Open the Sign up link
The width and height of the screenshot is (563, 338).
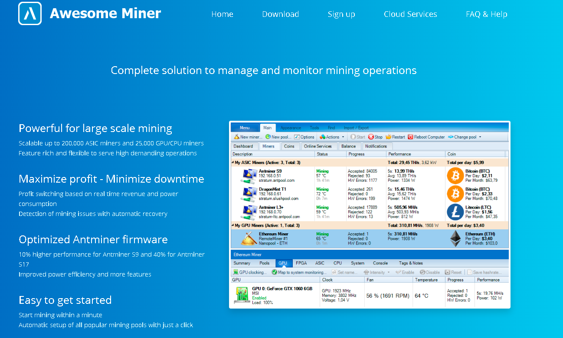coord(341,14)
